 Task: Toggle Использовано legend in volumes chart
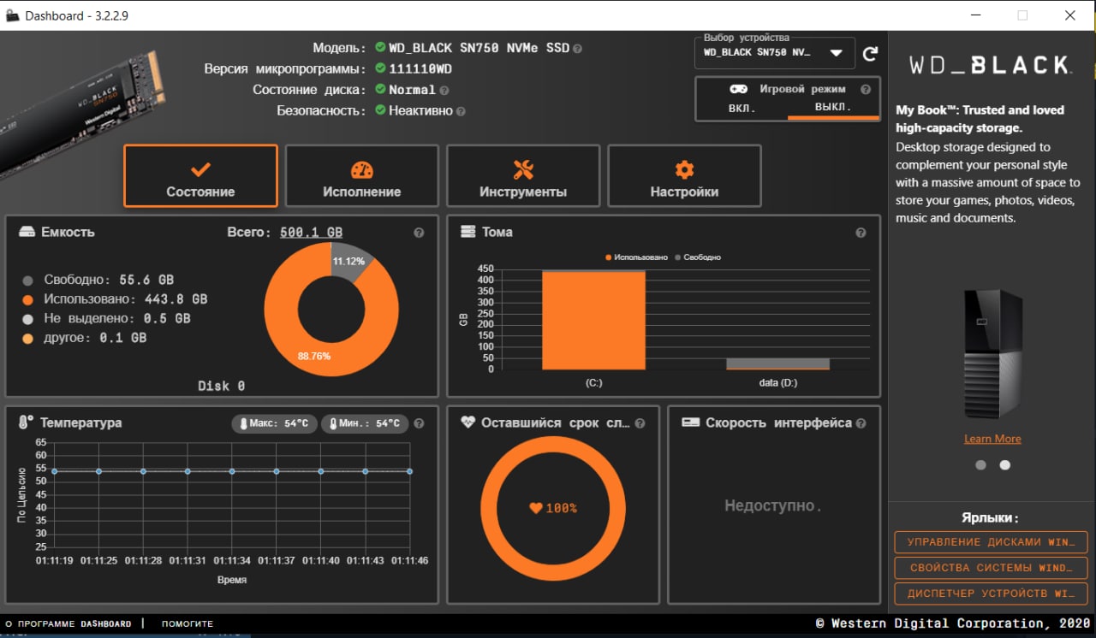pyautogui.click(x=637, y=257)
